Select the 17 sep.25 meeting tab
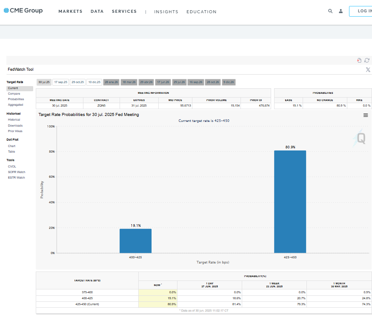Viewport: 372px width, 315px height. click(x=61, y=82)
